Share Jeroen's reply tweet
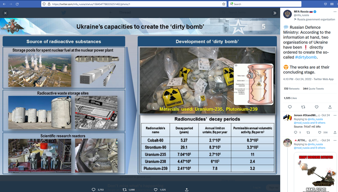 pos(335,132)
